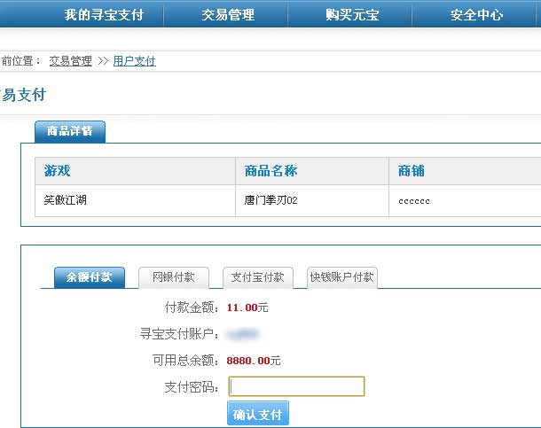Open the 我的寻宝支付 navigation menu
541x428 pixels.
coord(103,15)
